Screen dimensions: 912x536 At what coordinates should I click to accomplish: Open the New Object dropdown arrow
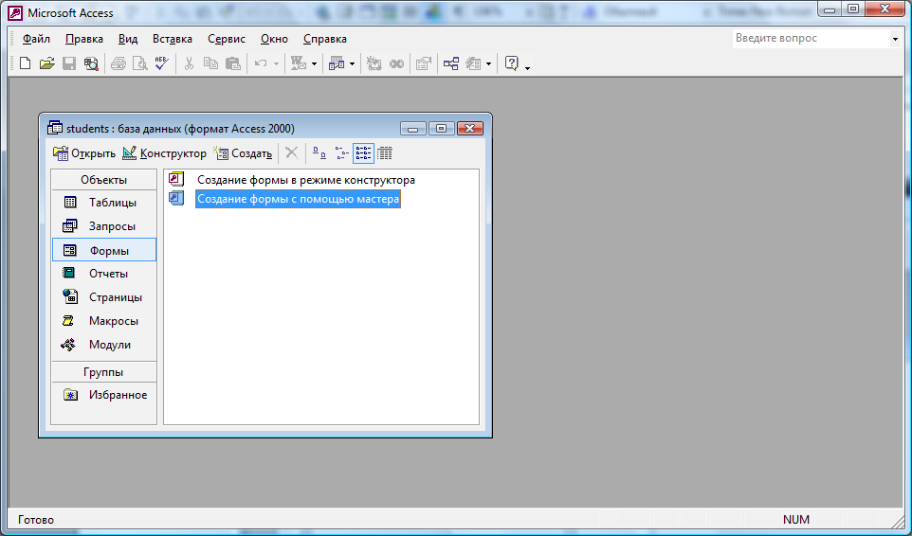(x=488, y=63)
